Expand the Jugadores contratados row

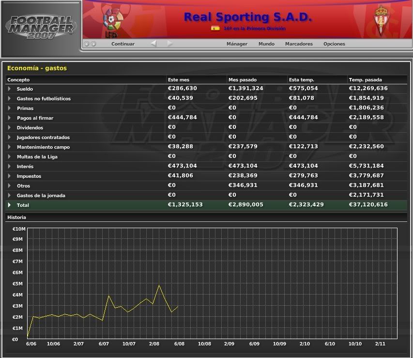pyautogui.click(x=10, y=138)
